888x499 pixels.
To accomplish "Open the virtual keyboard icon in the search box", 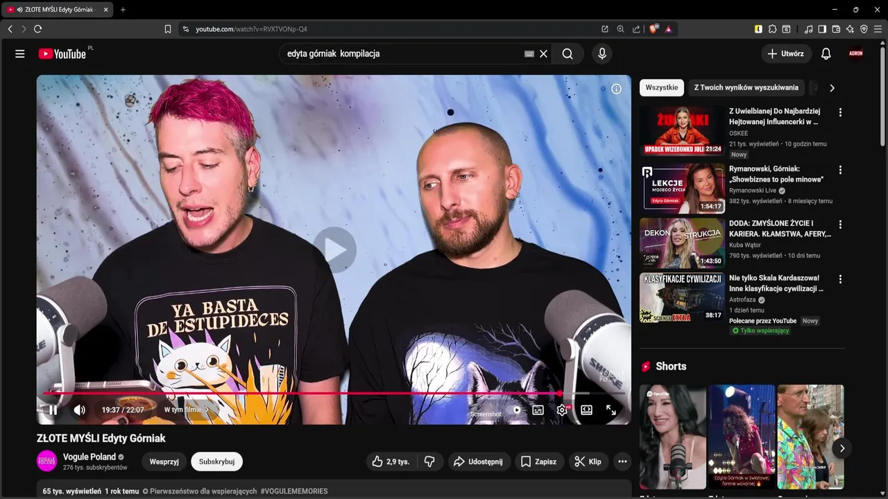I will pyautogui.click(x=529, y=53).
